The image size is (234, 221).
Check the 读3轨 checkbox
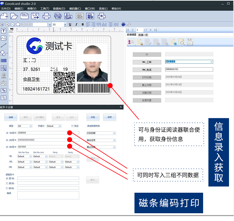(x=7, y=188)
